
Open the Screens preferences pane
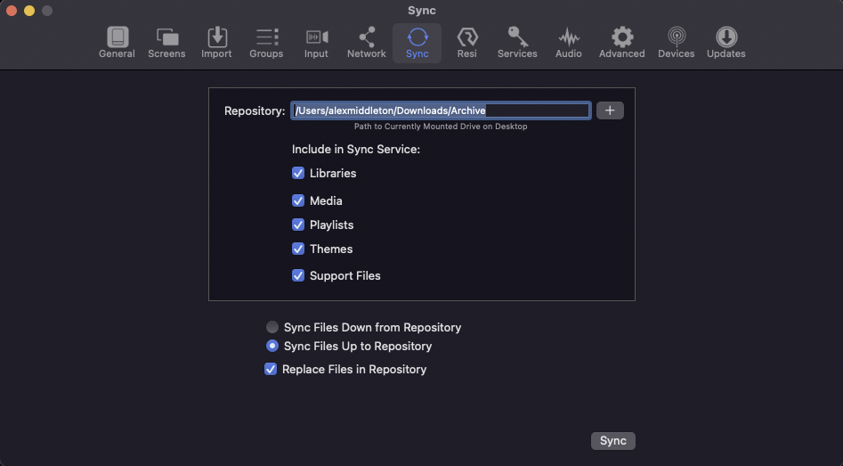pyautogui.click(x=166, y=43)
